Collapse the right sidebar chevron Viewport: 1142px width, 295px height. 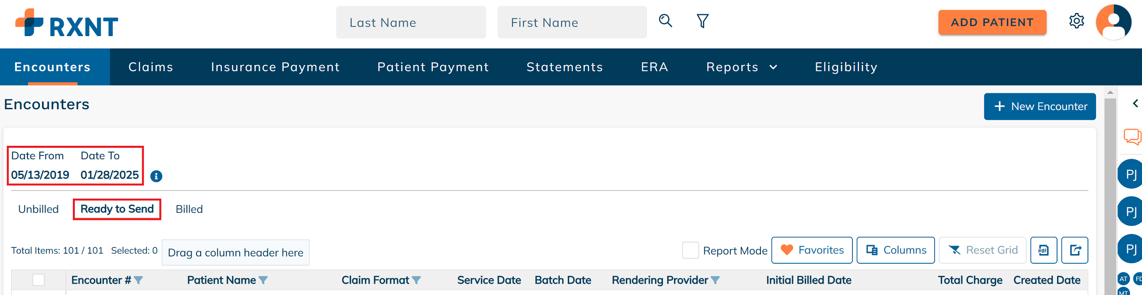tap(1135, 103)
